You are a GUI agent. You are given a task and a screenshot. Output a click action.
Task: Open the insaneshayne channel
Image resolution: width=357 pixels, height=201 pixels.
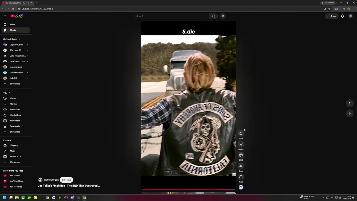tap(16, 67)
